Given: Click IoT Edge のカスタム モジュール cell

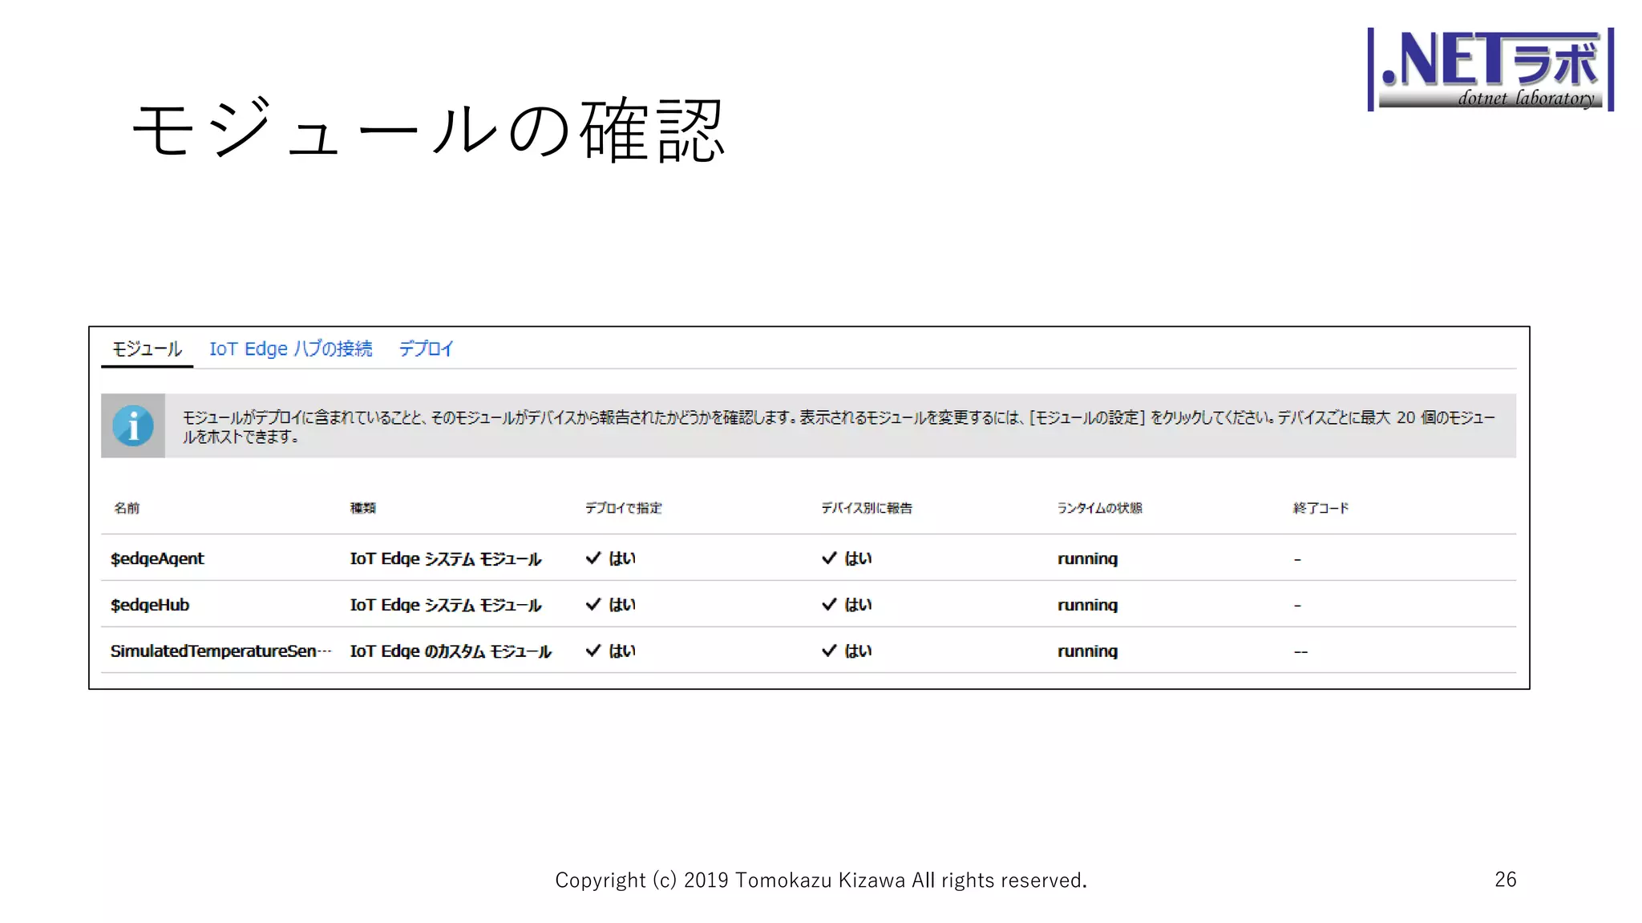Looking at the screenshot, I should pos(451,651).
